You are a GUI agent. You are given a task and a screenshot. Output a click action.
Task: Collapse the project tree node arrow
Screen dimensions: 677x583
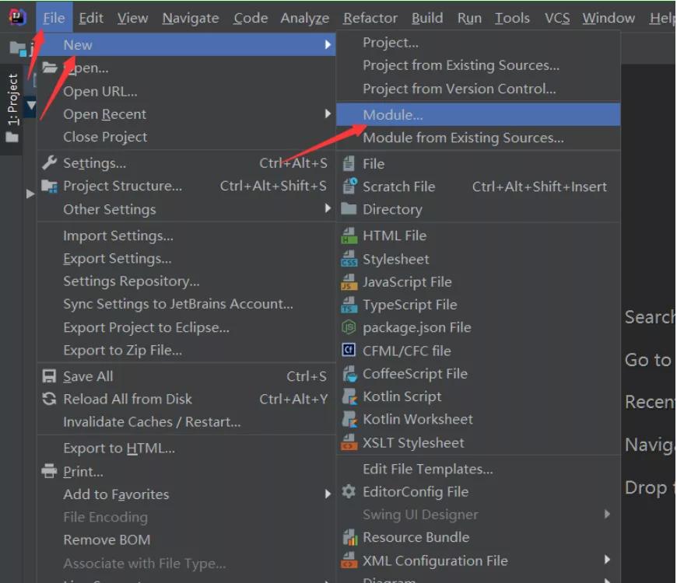31,105
